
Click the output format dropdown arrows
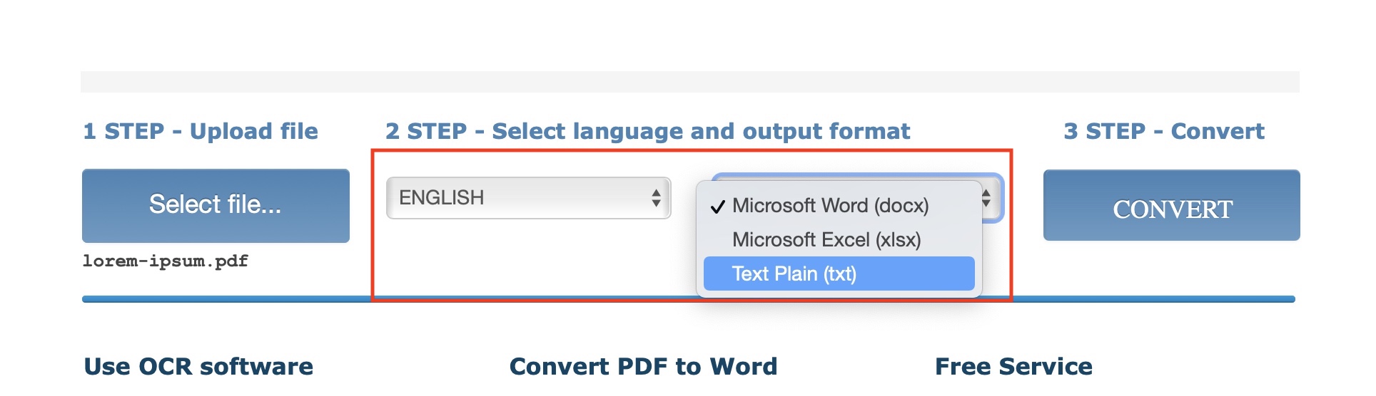[x=986, y=197]
